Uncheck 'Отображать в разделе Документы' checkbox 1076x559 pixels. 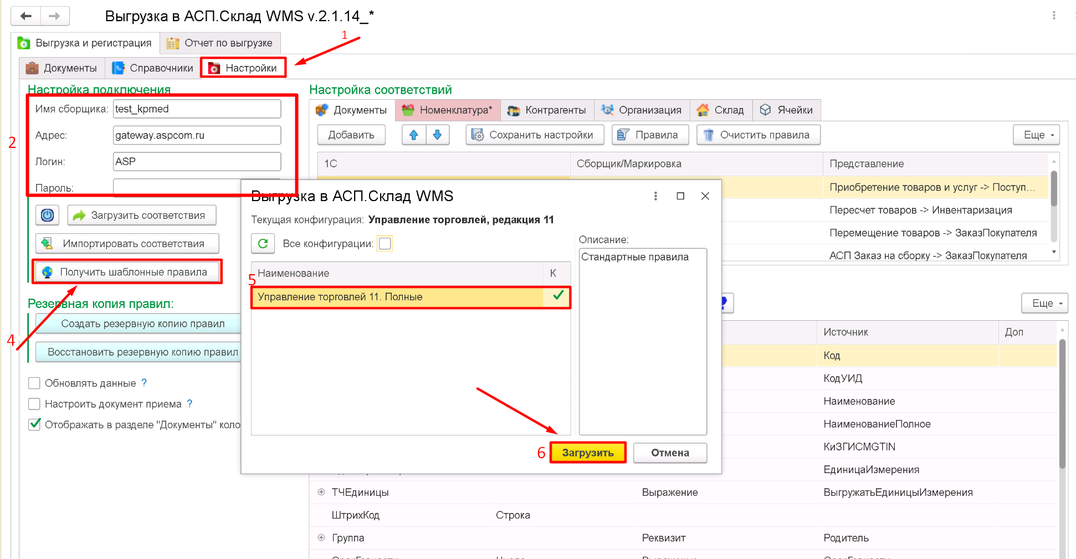(x=34, y=424)
